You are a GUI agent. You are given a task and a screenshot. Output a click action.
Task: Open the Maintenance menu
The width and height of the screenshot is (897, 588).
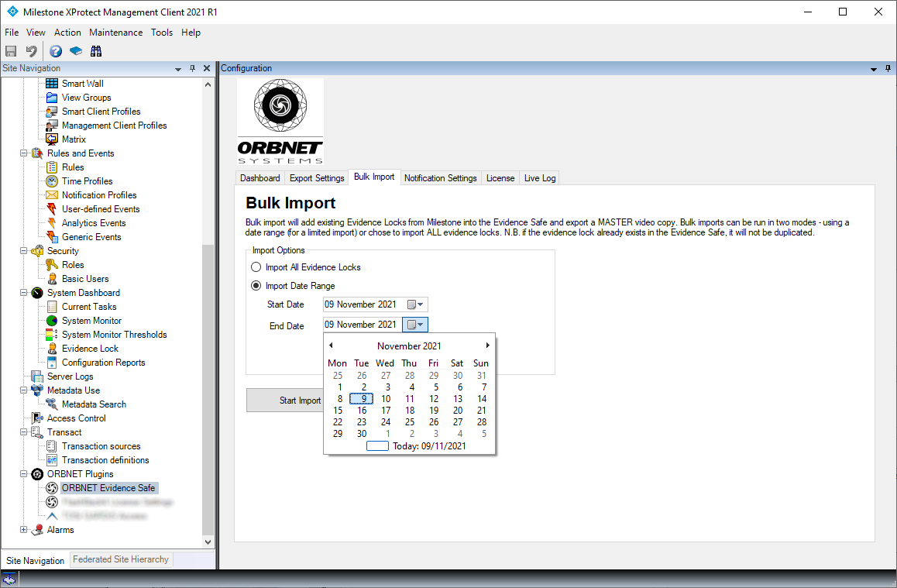pos(115,33)
